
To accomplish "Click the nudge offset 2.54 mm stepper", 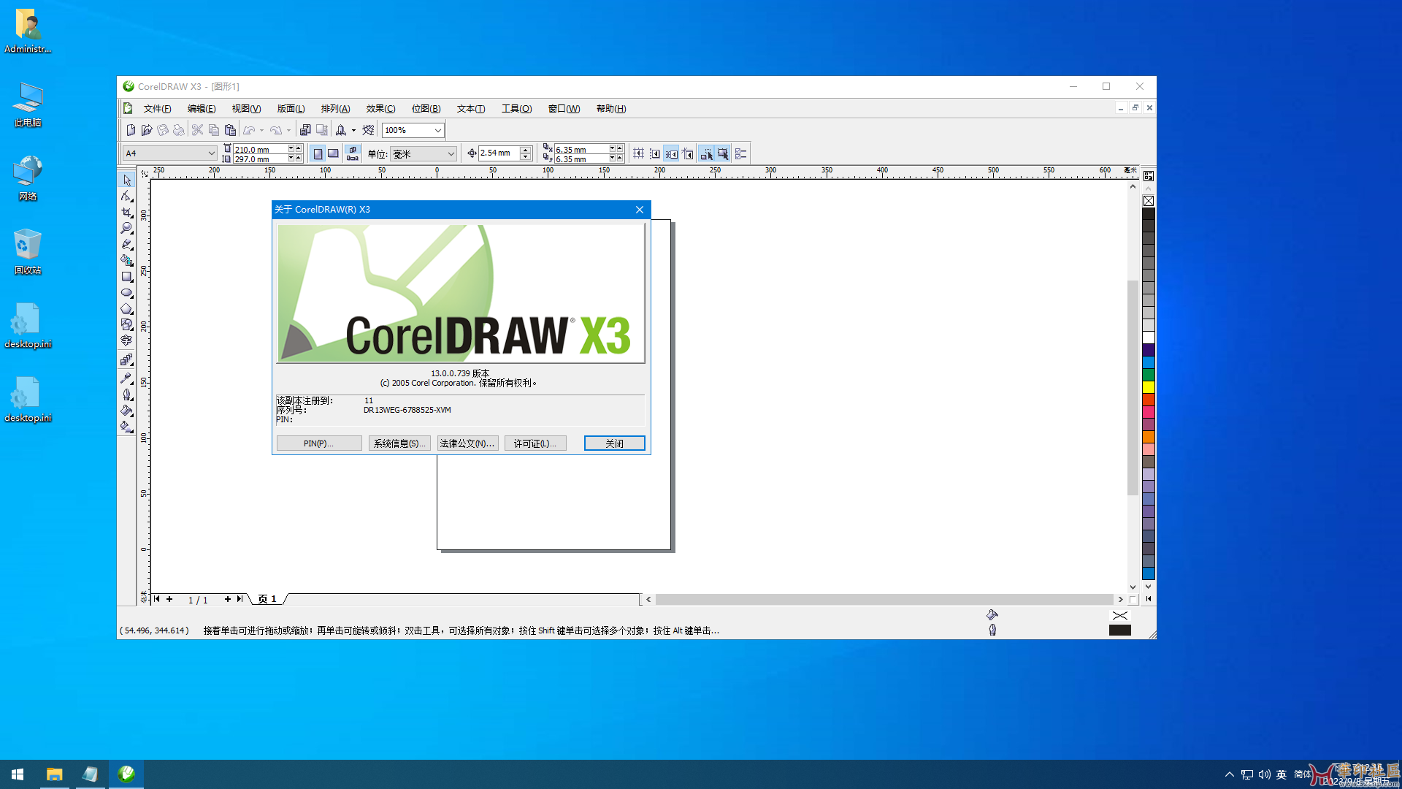I will (525, 153).
